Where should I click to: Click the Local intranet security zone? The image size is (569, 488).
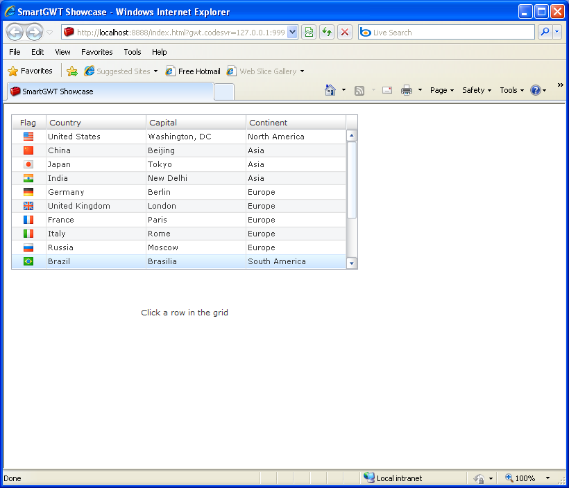tap(393, 478)
